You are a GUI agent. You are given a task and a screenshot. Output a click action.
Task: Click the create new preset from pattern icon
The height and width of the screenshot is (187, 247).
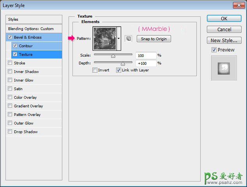[128, 39]
